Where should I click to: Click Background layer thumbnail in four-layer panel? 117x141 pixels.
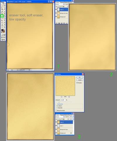pyautogui.click(x=58, y=133)
